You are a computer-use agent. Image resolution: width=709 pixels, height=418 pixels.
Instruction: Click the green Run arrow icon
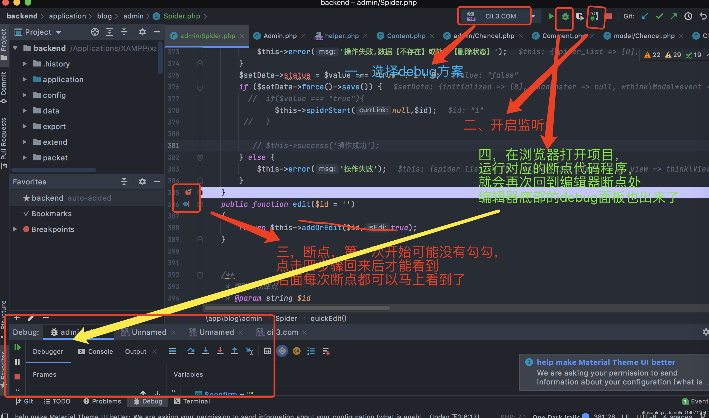point(551,16)
